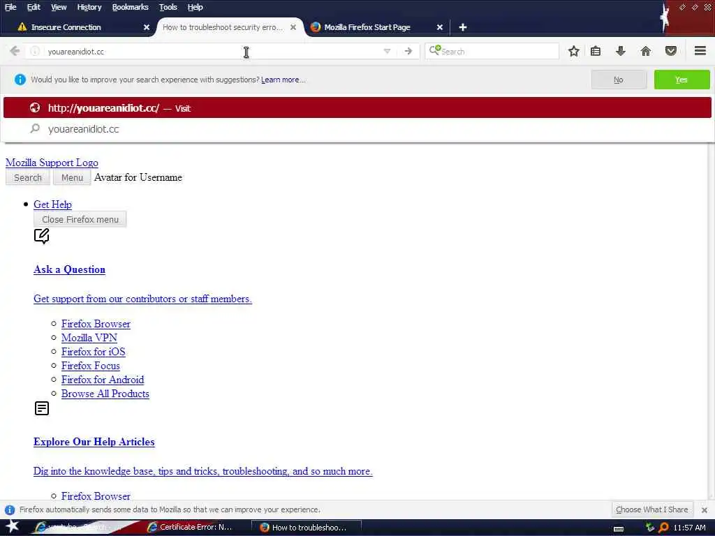Visit http://youareanidiot.cc/ suggestion
The height and width of the screenshot is (536, 715).
pyautogui.click(x=357, y=108)
